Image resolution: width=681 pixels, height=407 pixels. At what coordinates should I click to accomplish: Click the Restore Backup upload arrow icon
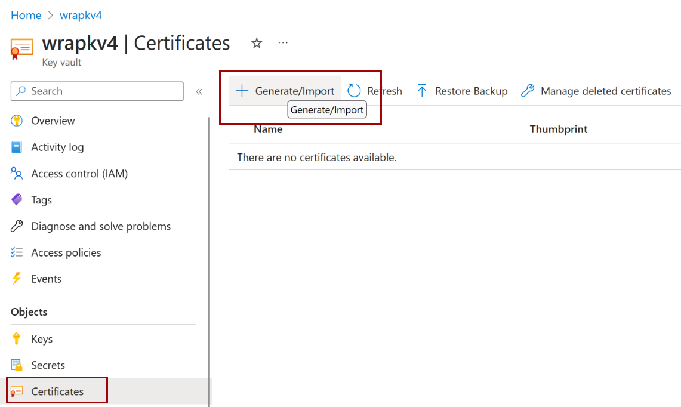(422, 91)
